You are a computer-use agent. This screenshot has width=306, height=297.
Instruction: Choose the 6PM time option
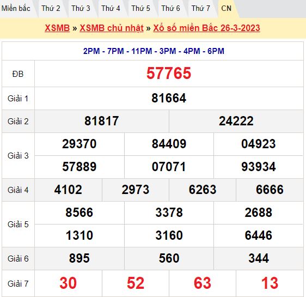click(216, 51)
